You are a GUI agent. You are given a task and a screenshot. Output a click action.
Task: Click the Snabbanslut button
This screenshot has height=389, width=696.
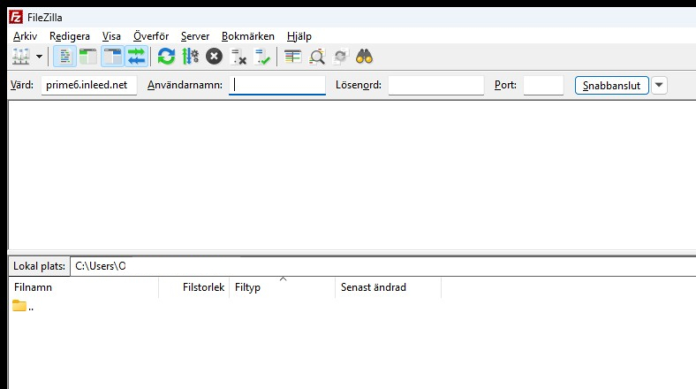point(611,85)
